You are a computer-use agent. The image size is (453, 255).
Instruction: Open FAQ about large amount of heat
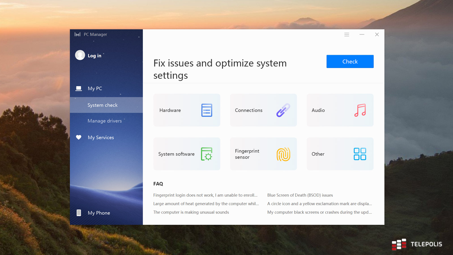click(x=206, y=204)
